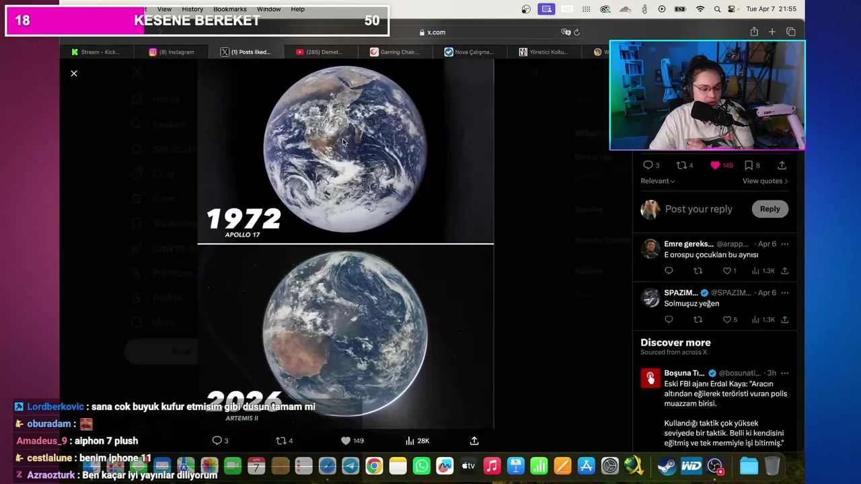Share the post with the icon below the image

(474, 440)
